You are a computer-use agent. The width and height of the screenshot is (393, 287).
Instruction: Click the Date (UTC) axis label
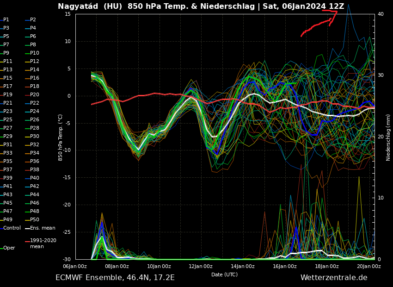(224, 275)
